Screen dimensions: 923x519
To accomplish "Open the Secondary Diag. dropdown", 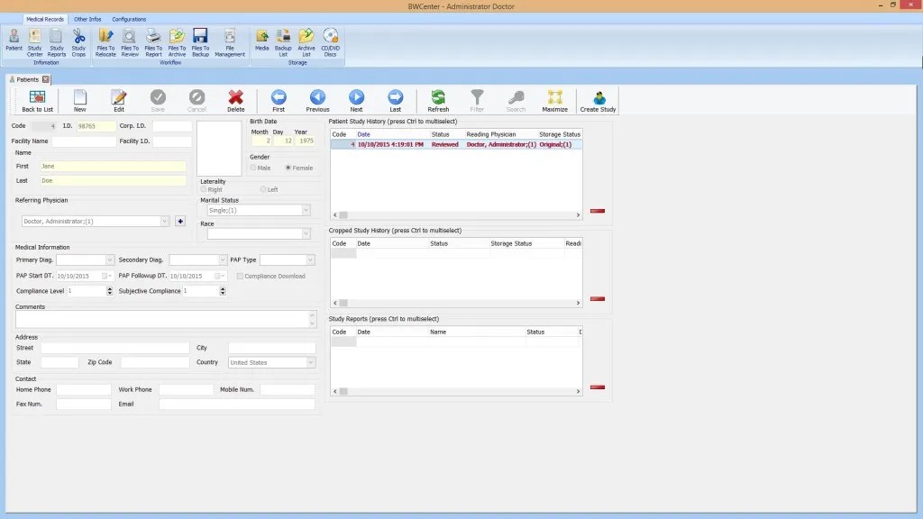I will 222,259.
